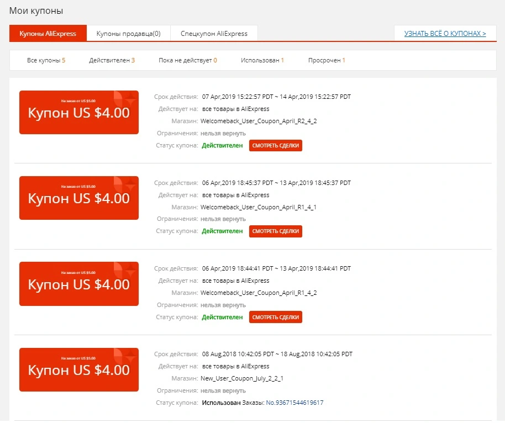Click СМОТРЕТЬ СДЕЛКИ for the April_R2_4_2 coupon

pos(275,145)
